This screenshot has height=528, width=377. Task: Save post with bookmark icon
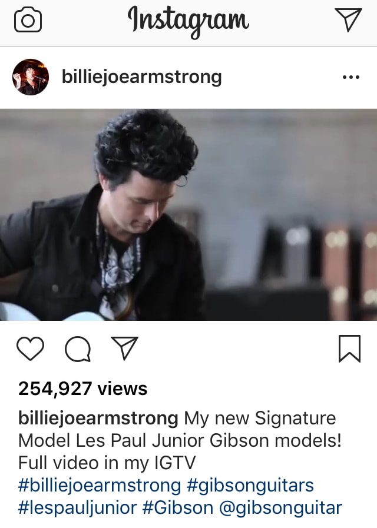pyautogui.click(x=349, y=348)
